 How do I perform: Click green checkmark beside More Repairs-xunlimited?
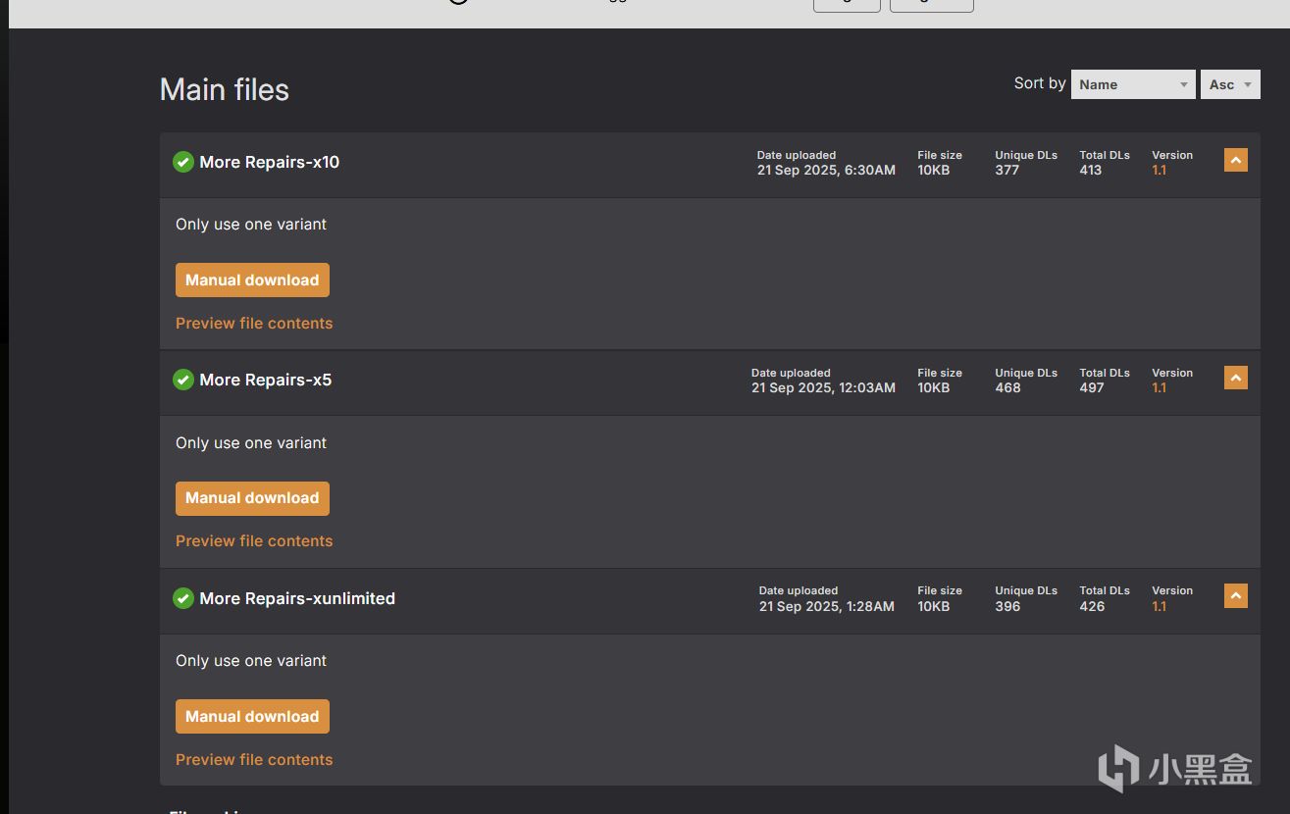(182, 598)
